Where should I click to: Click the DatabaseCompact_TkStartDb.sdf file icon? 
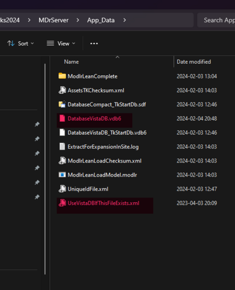point(62,105)
